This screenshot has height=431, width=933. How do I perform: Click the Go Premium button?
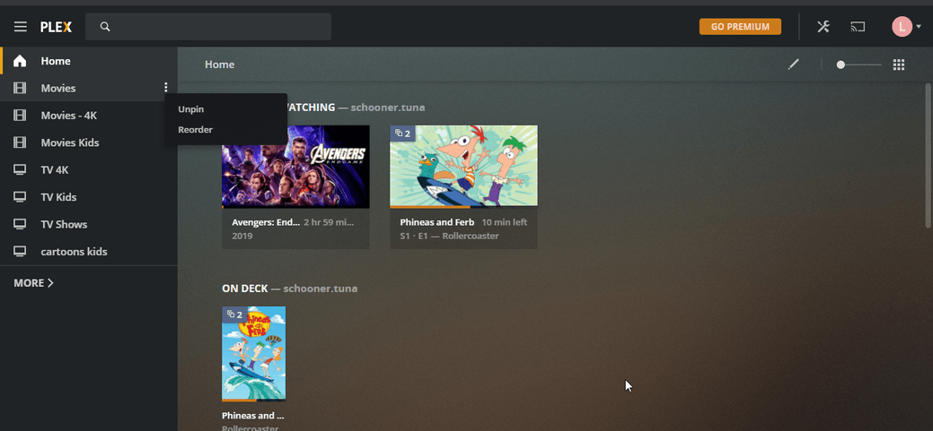pos(740,27)
